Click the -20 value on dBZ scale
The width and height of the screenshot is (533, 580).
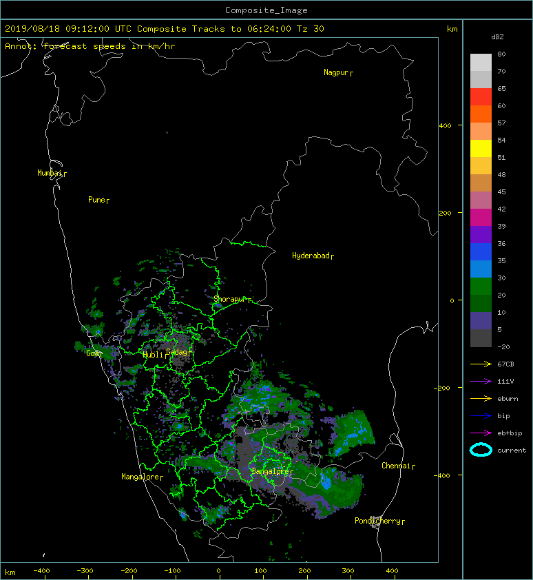click(x=503, y=347)
